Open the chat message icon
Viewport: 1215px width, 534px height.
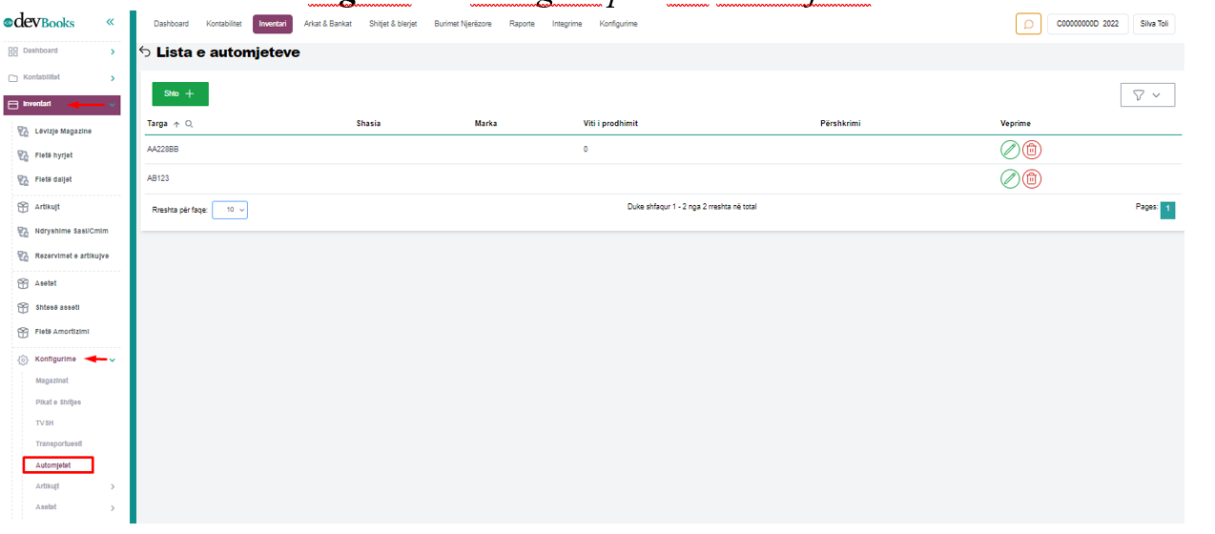[x=1028, y=24]
